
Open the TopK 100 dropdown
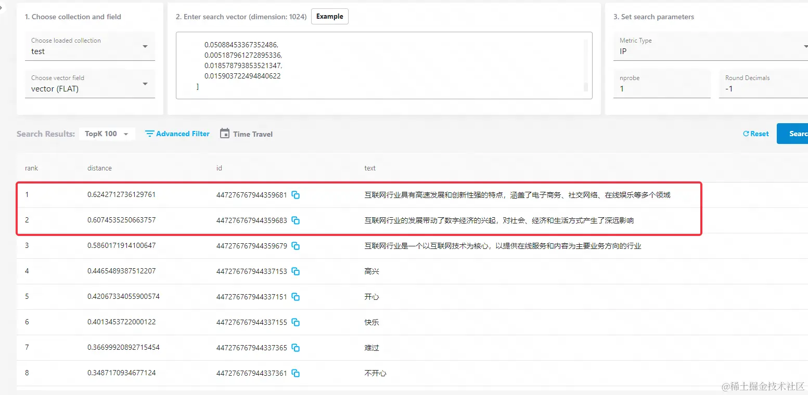[x=107, y=134]
